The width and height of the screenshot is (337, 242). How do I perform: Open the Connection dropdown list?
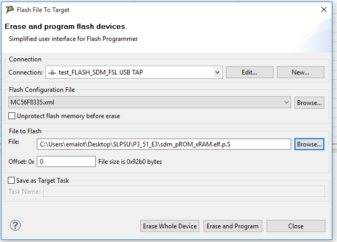click(x=217, y=72)
